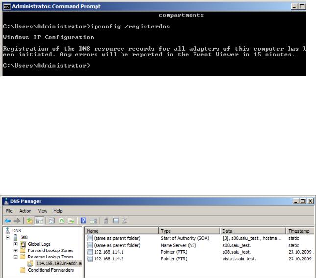Screen dimensions: 316x278
Task: Click the Name Server record's icon
Action: click(x=90, y=245)
